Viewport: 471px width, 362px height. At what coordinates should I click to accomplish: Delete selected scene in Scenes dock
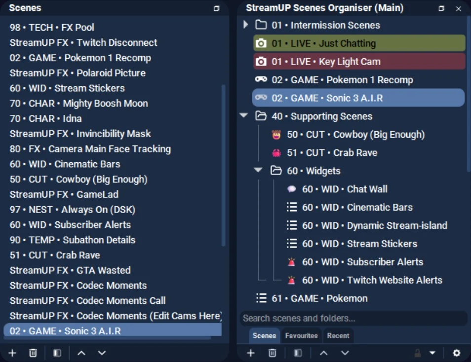point(33,353)
